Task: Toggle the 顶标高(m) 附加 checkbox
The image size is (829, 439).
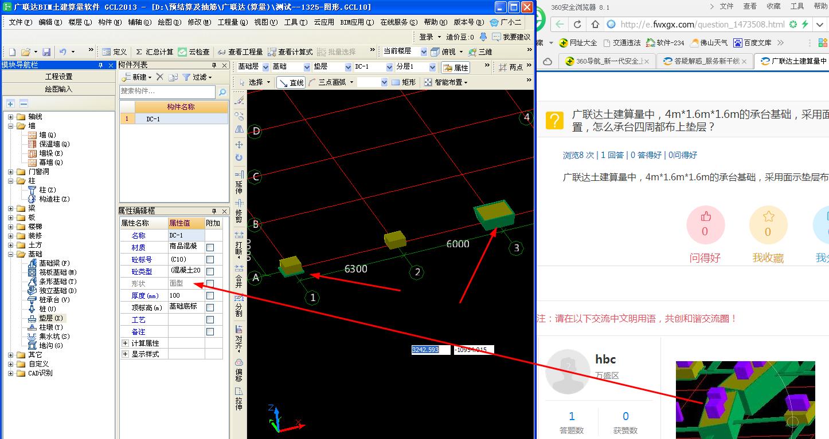Action: click(210, 307)
